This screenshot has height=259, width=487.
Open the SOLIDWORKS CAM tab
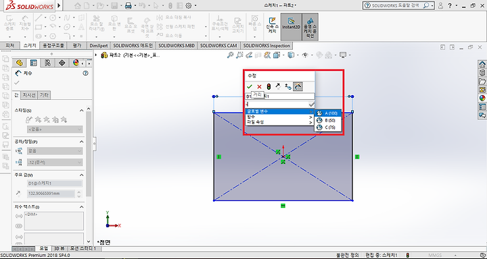pos(218,46)
